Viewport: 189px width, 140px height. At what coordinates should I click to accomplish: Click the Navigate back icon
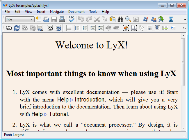[136, 19]
